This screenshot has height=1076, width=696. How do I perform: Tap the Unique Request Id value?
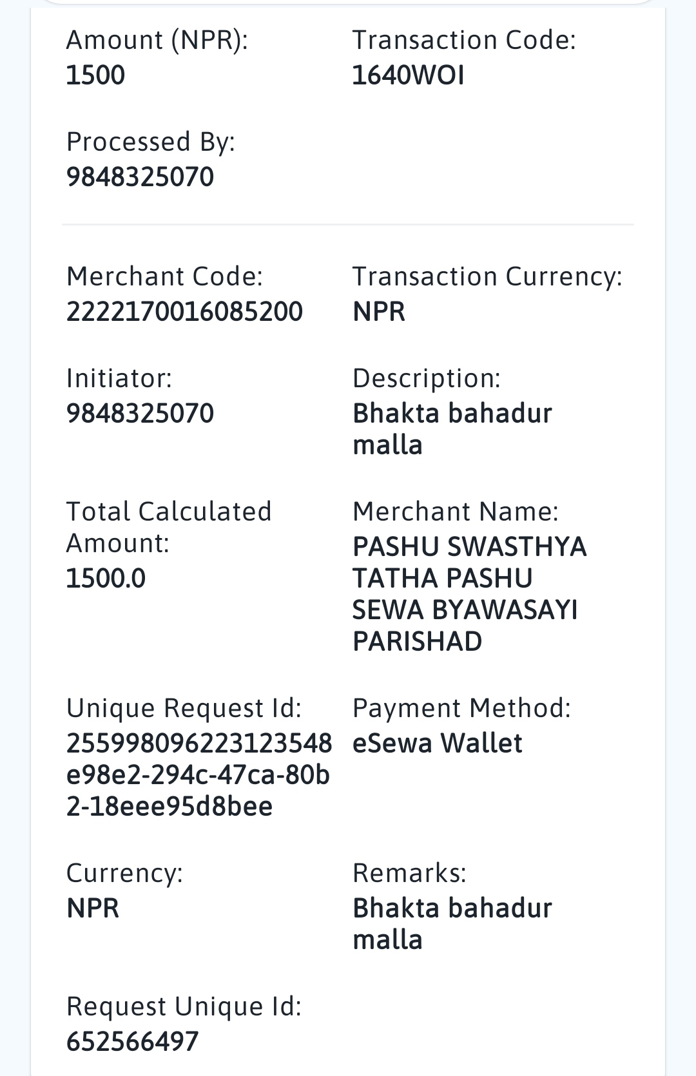click(199, 775)
